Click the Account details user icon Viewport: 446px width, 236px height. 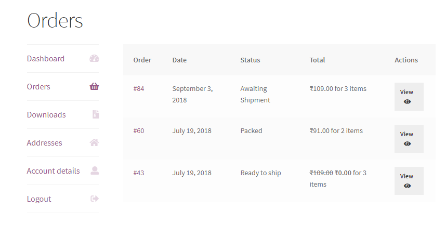95,171
